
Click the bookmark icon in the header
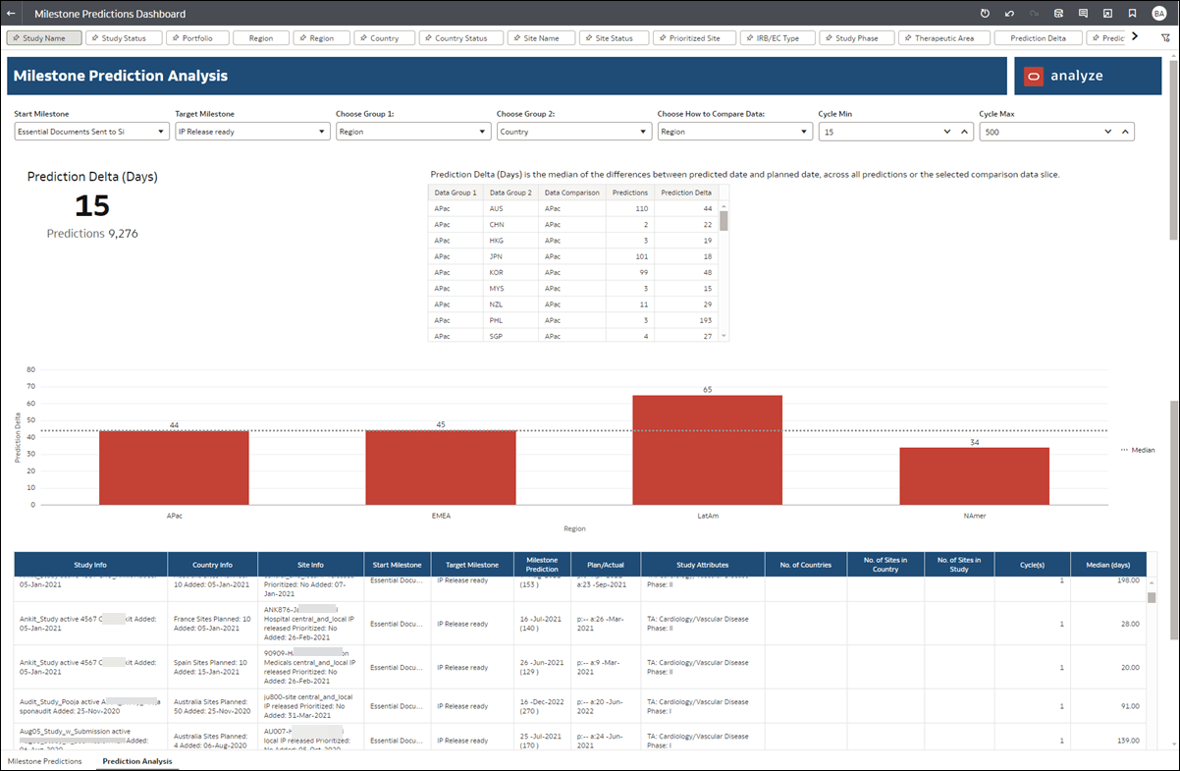[1133, 14]
